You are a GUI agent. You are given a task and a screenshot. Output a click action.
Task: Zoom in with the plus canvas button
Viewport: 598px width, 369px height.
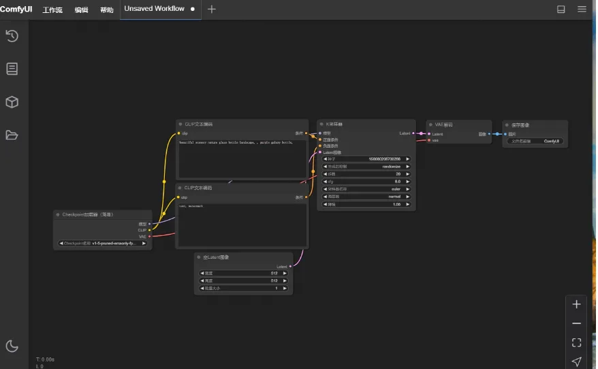click(x=576, y=304)
